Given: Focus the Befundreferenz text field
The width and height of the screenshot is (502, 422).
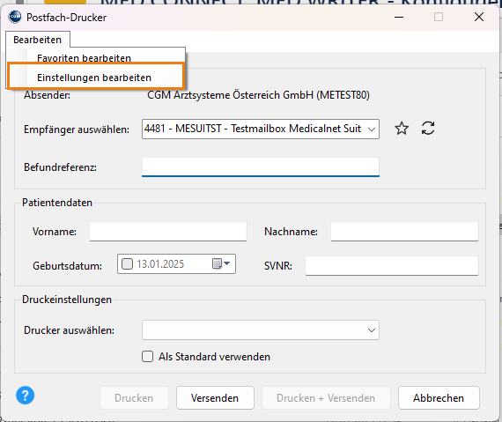Looking at the screenshot, I should (261, 167).
